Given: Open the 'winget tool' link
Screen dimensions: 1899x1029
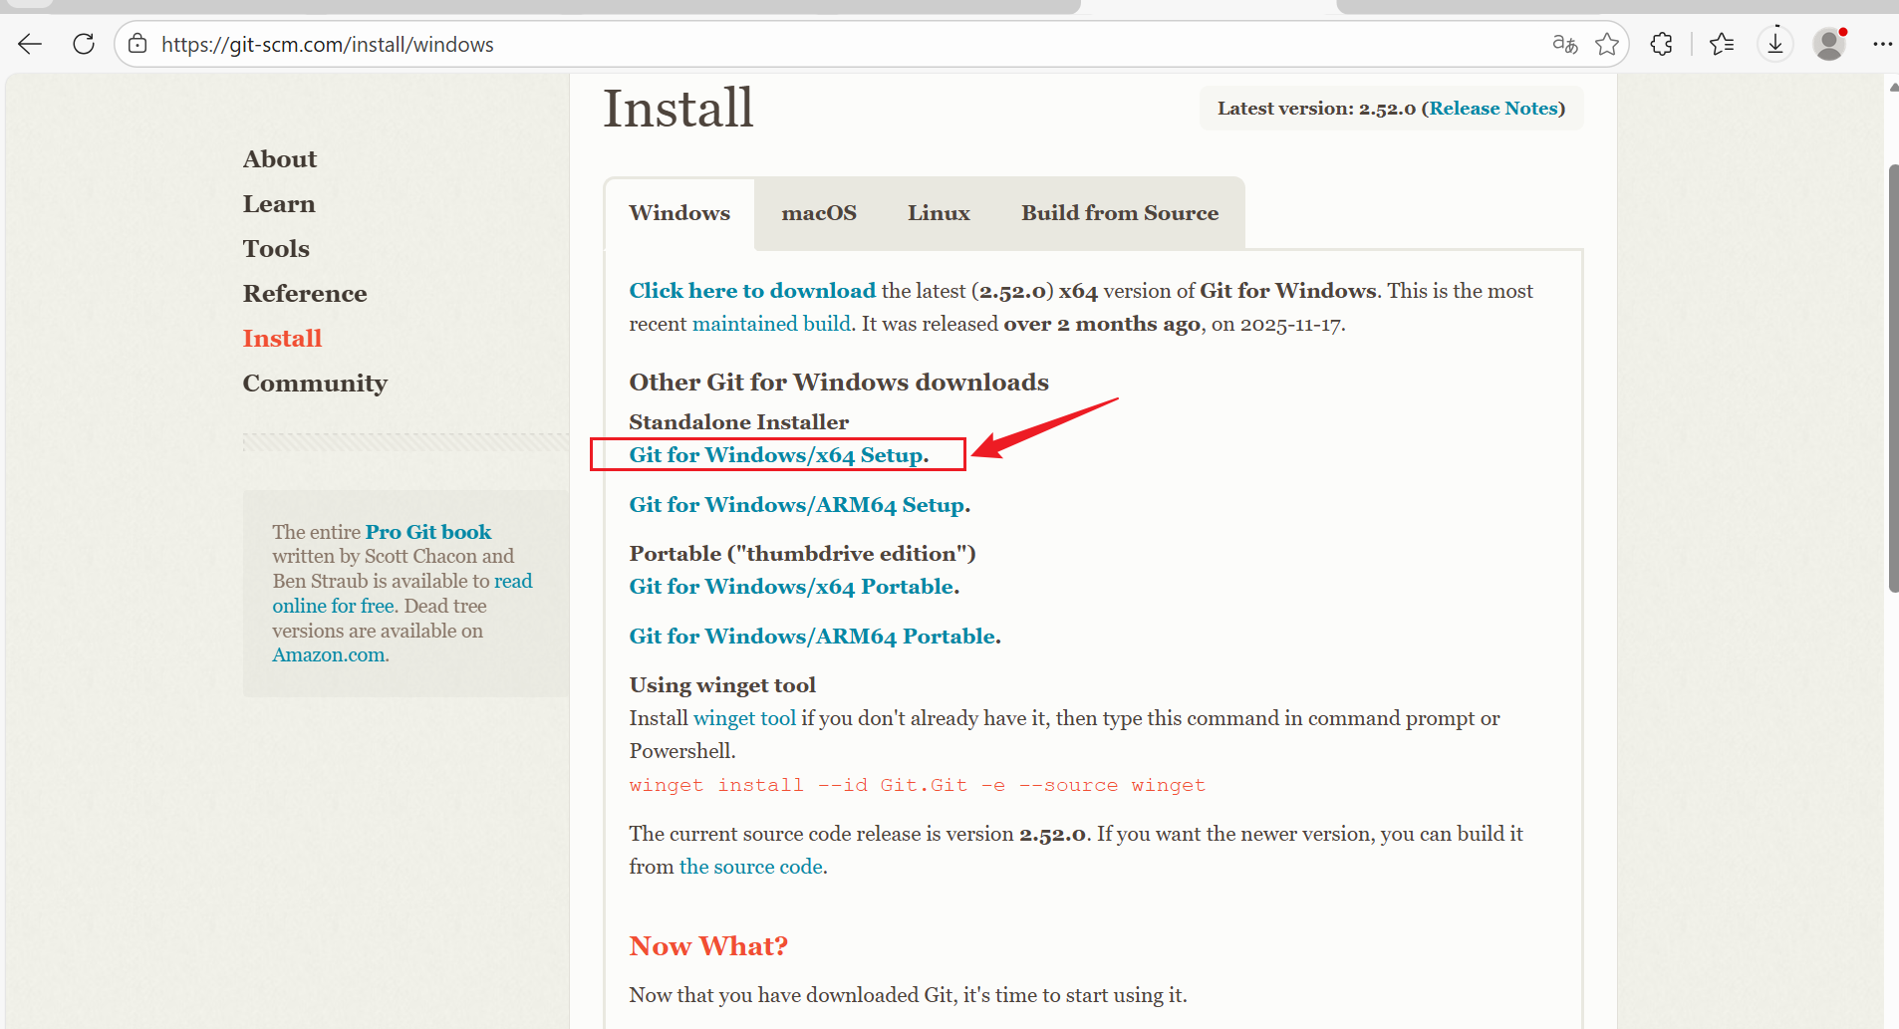Looking at the screenshot, I should 744,718.
